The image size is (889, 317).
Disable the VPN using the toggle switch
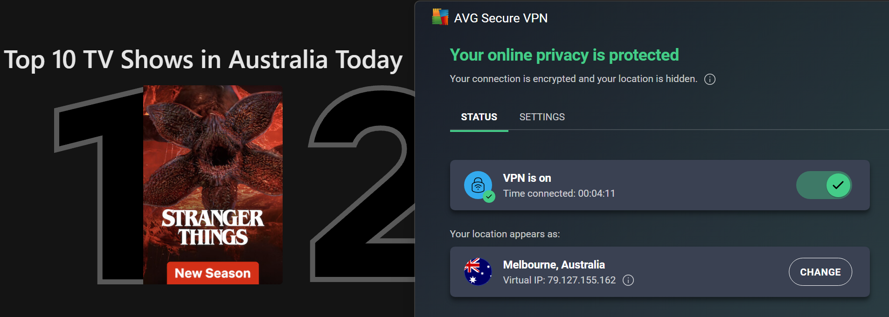pos(824,185)
